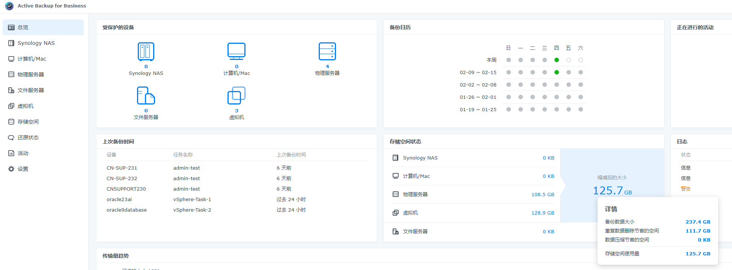Click the 活动 sidebar list icon
The height and width of the screenshot is (270, 732).
[11, 153]
